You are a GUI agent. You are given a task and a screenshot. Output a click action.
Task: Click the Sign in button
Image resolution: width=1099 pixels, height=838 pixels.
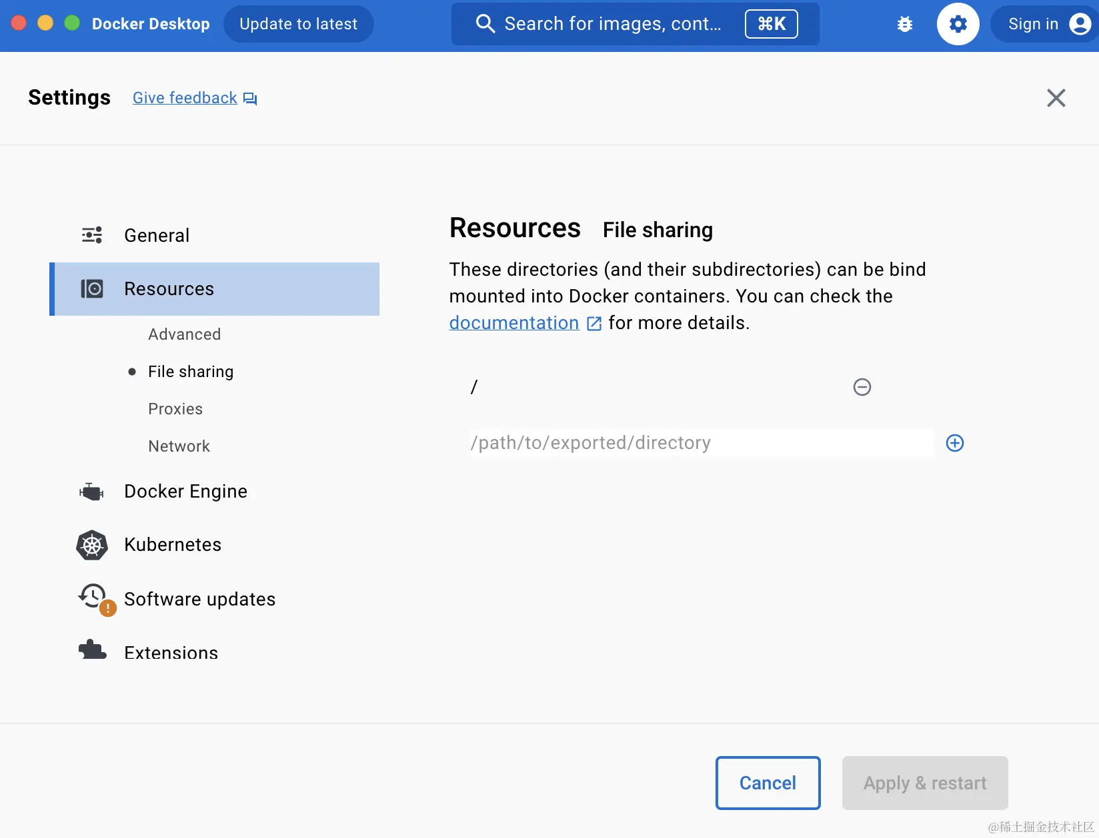click(1044, 25)
